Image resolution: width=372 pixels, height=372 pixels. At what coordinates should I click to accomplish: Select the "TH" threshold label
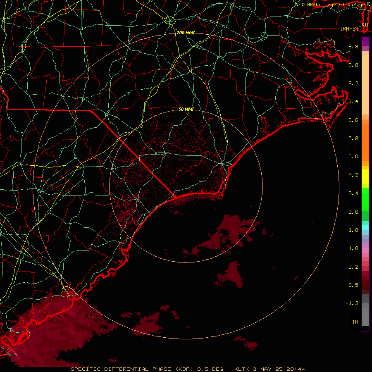pyautogui.click(x=355, y=322)
